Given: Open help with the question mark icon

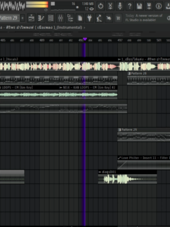Looking at the screenshot, I should pos(130,6).
